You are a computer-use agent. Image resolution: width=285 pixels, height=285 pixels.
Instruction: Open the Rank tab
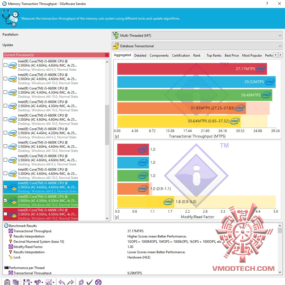[197, 55]
